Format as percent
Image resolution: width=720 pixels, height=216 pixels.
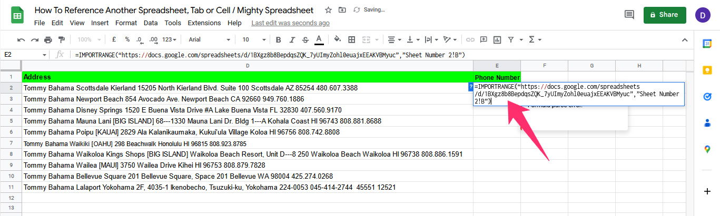click(127, 39)
